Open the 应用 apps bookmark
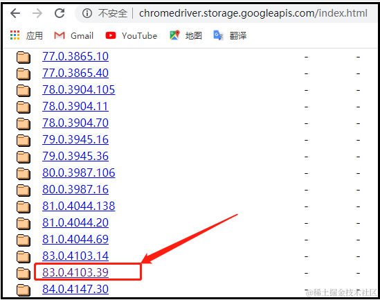380x300 pixels. click(x=26, y=35)
